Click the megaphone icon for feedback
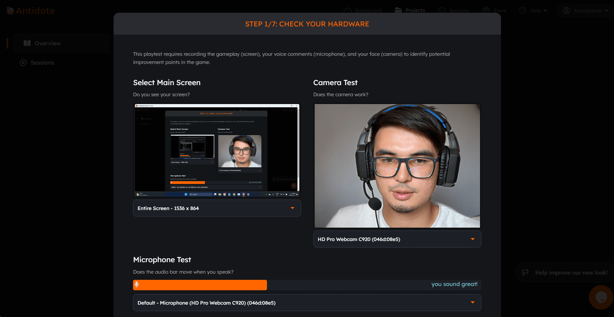Viewport: 614px width, 317px height. point(525,272)
